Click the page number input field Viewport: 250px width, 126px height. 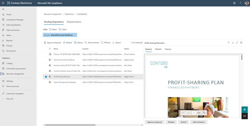(x=194, y=113)
